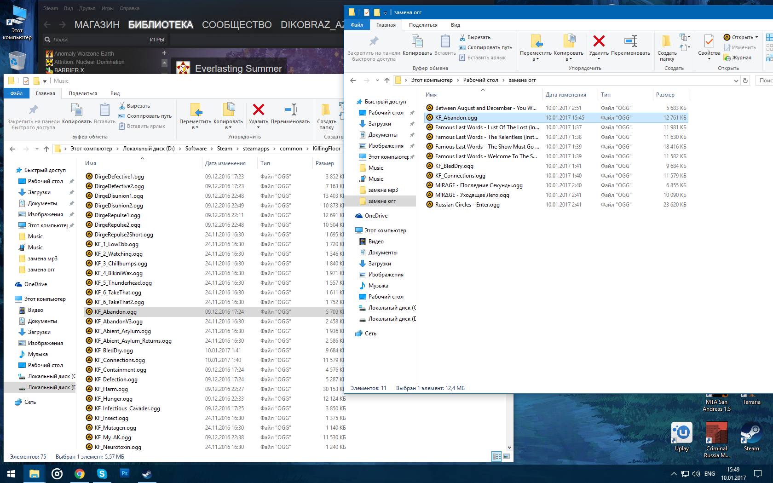This screenshot has width=773, height=483.
Task: Open Uplay desktop shortcut
Action: pos(682,437)
